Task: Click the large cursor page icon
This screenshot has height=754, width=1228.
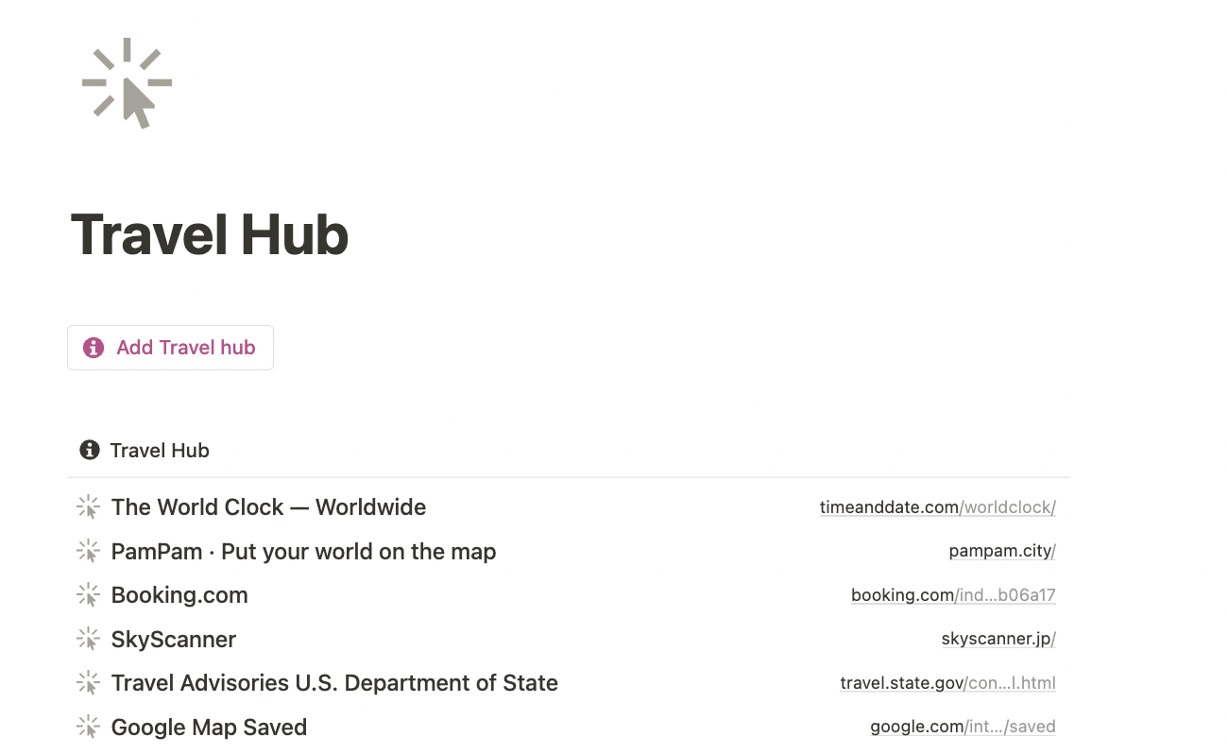Action: pos(128,83)
